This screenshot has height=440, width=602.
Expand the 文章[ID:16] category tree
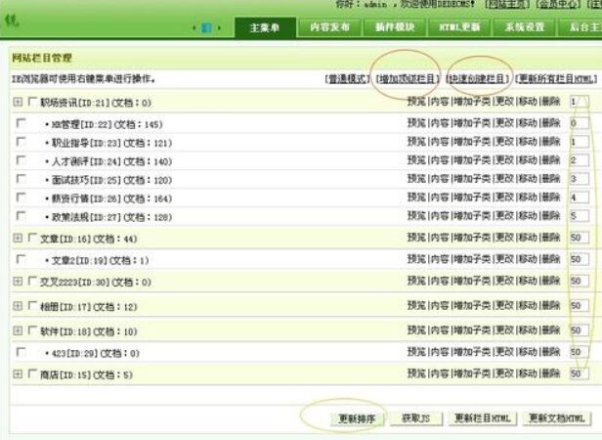(x=18, y=238)
